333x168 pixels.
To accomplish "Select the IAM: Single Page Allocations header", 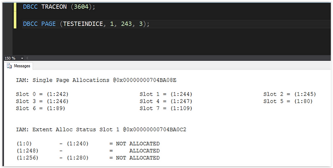I will pos(96,80).
